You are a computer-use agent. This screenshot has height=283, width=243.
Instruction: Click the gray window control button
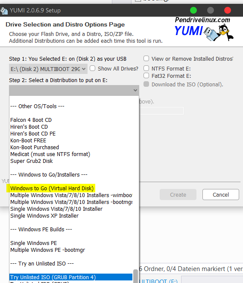click(211, 10)
